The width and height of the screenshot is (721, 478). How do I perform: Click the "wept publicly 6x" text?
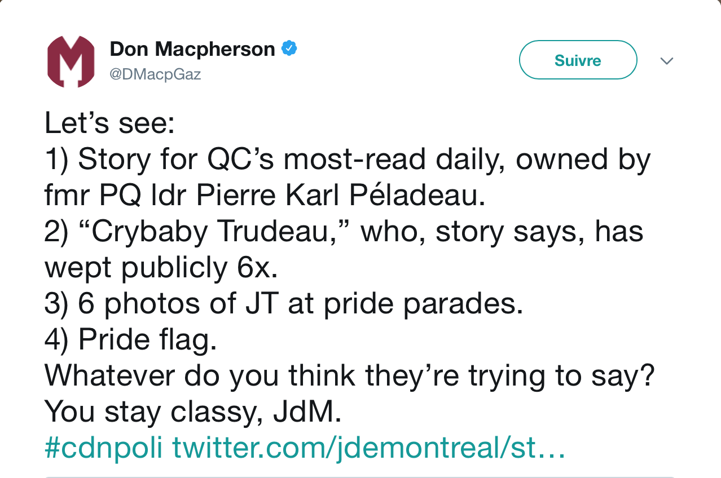tap(161, 268)
